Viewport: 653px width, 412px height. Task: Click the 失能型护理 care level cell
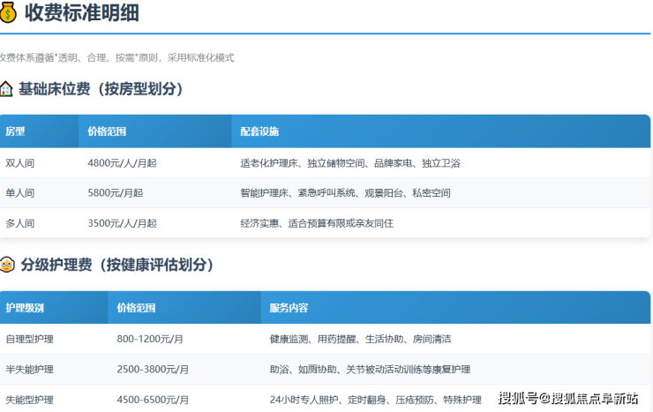[29, 399]
